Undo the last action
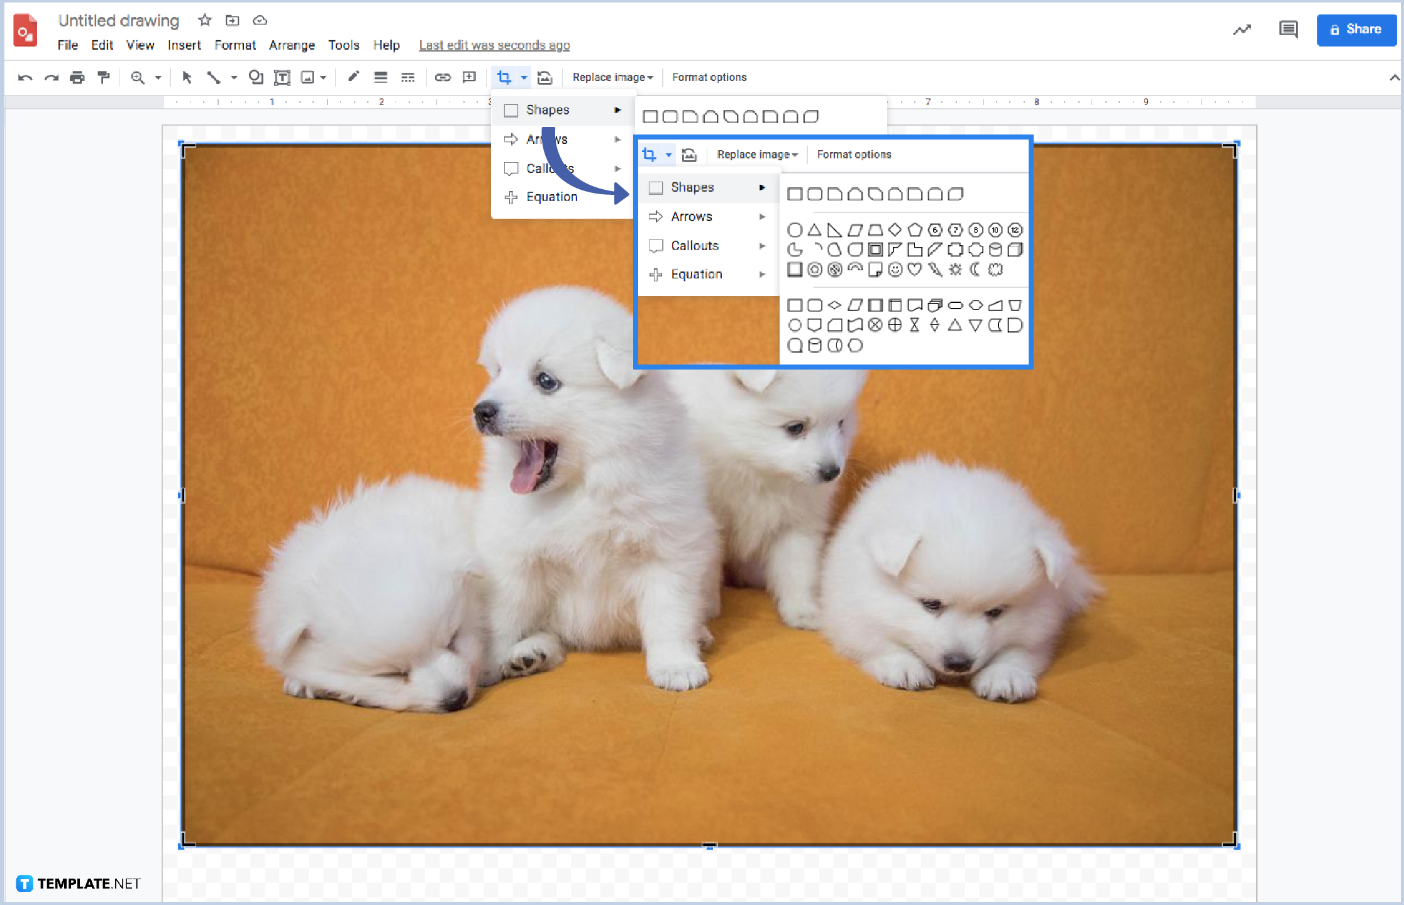1404x905 pixels. coord(25,77)
